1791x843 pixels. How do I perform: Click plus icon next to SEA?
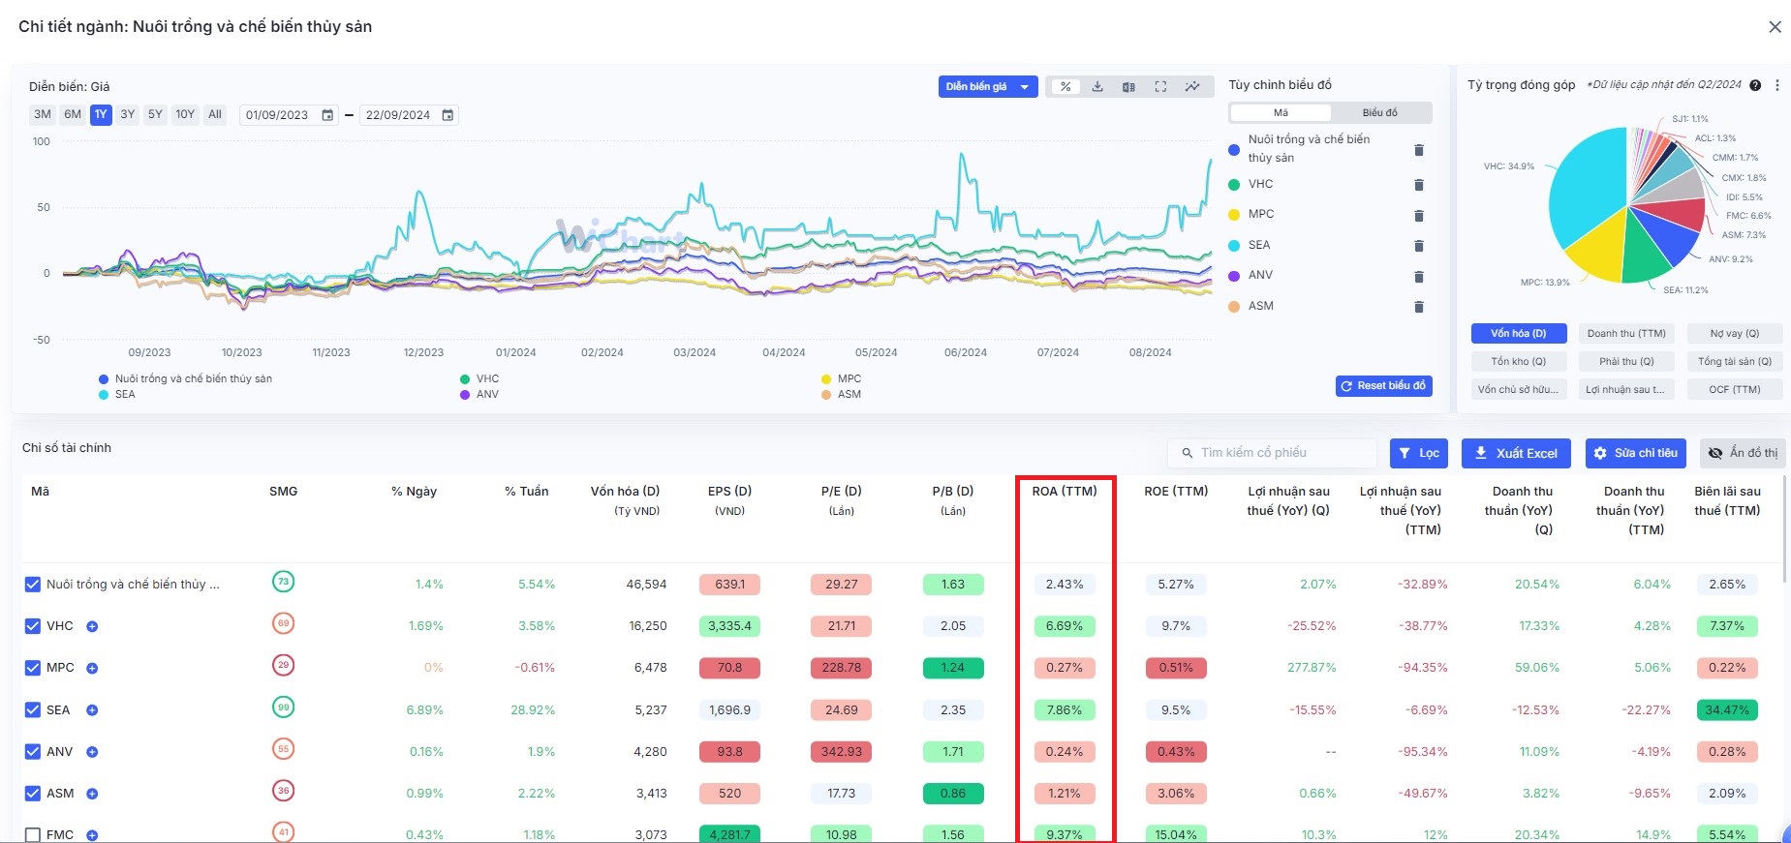[92, 709]
